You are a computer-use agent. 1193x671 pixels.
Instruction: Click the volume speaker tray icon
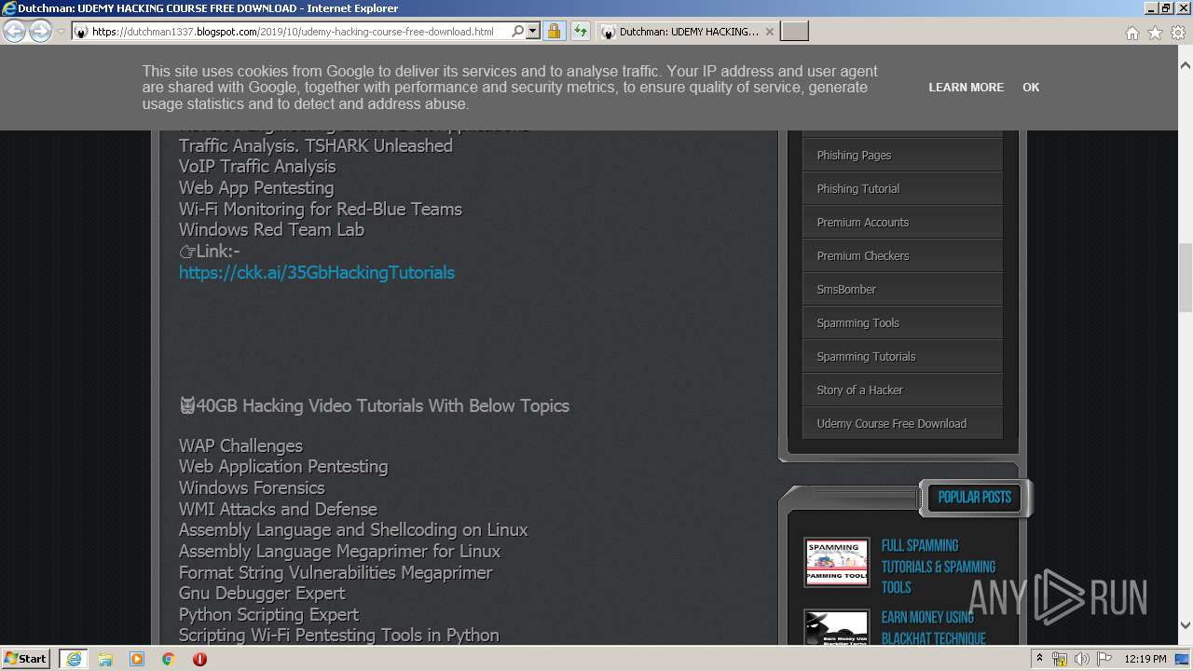click(x=1082, y=659)
